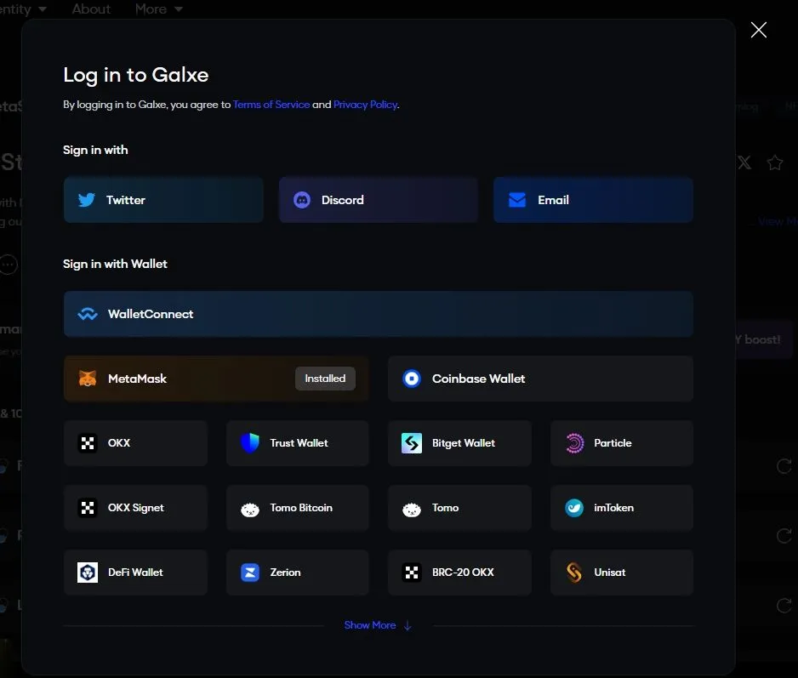Open the More navigation dropdown
The image size is (798, 678).
[158, 9]
